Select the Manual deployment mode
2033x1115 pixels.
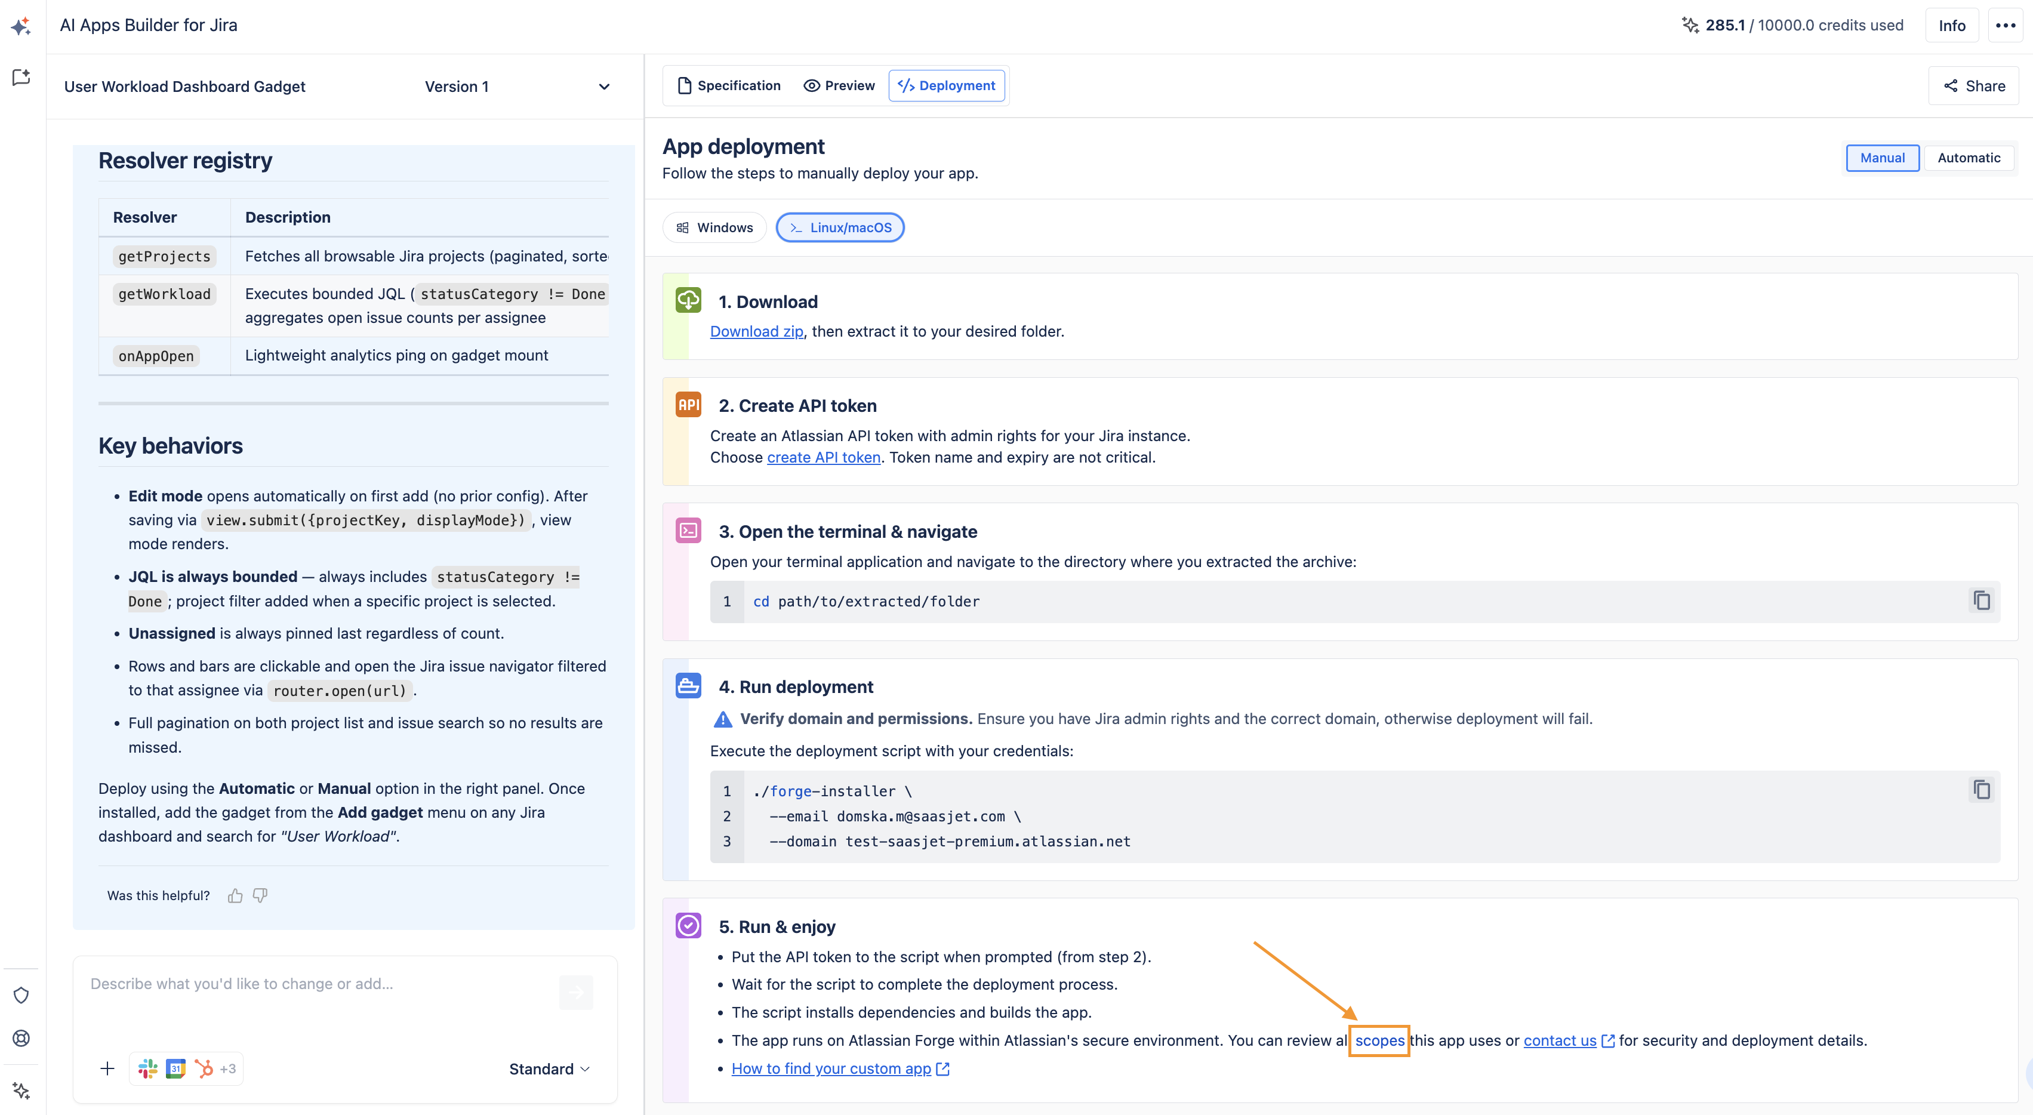tap(1881, 158)
